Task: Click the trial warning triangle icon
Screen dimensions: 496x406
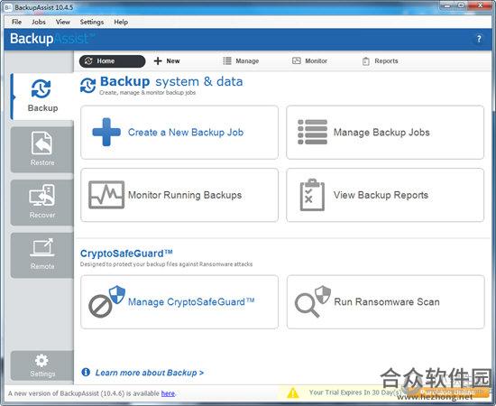Action: coord(293,392)
